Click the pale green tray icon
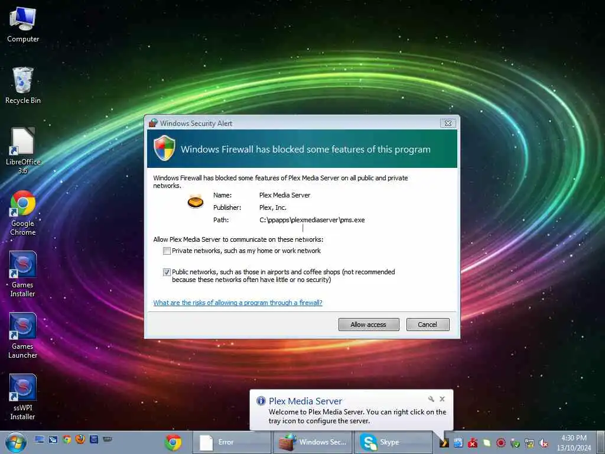The height and width of the screenshot is (454, 605). 487,443
